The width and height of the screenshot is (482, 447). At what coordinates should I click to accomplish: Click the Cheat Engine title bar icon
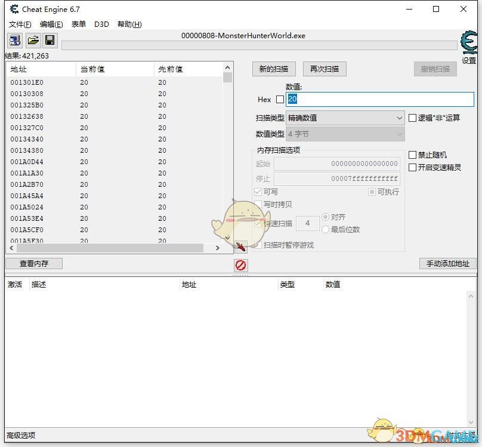14,9
